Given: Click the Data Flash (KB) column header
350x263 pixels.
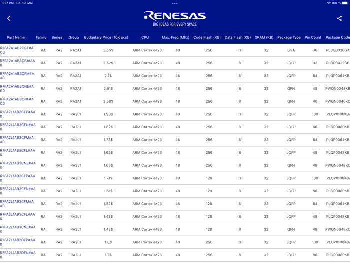Looking at the screenshot, I should (238, 37).
